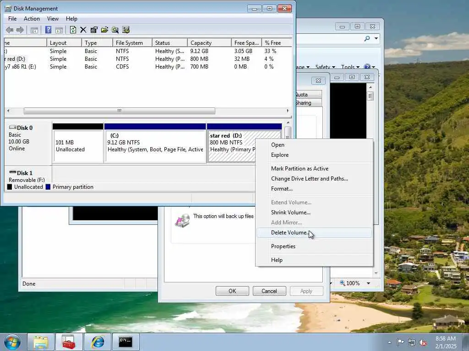Click the black X Delete toolbar icon

[x=83, y=30]
